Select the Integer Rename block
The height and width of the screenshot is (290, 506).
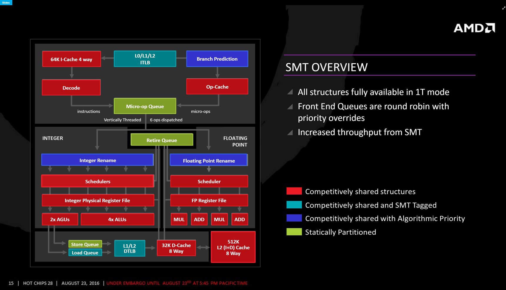(98, 160)
